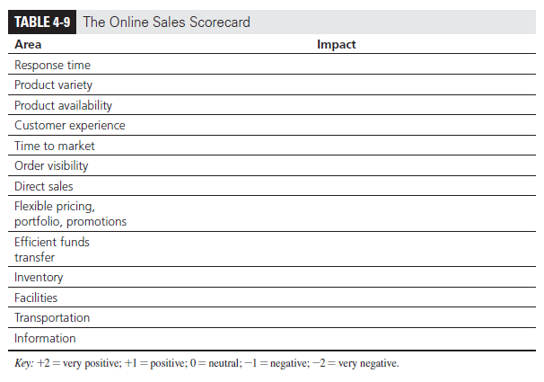The image size is (544, 382).
Task: Click the empty Impact cell for Inventory
Action: click(x=337, y=278)
